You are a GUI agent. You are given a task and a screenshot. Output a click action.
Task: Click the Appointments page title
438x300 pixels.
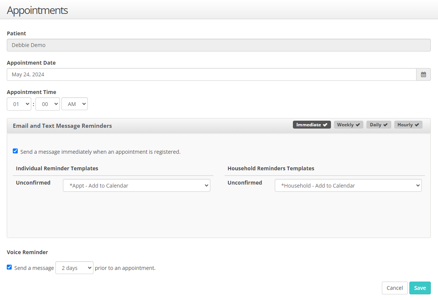[x=37, y=10]
